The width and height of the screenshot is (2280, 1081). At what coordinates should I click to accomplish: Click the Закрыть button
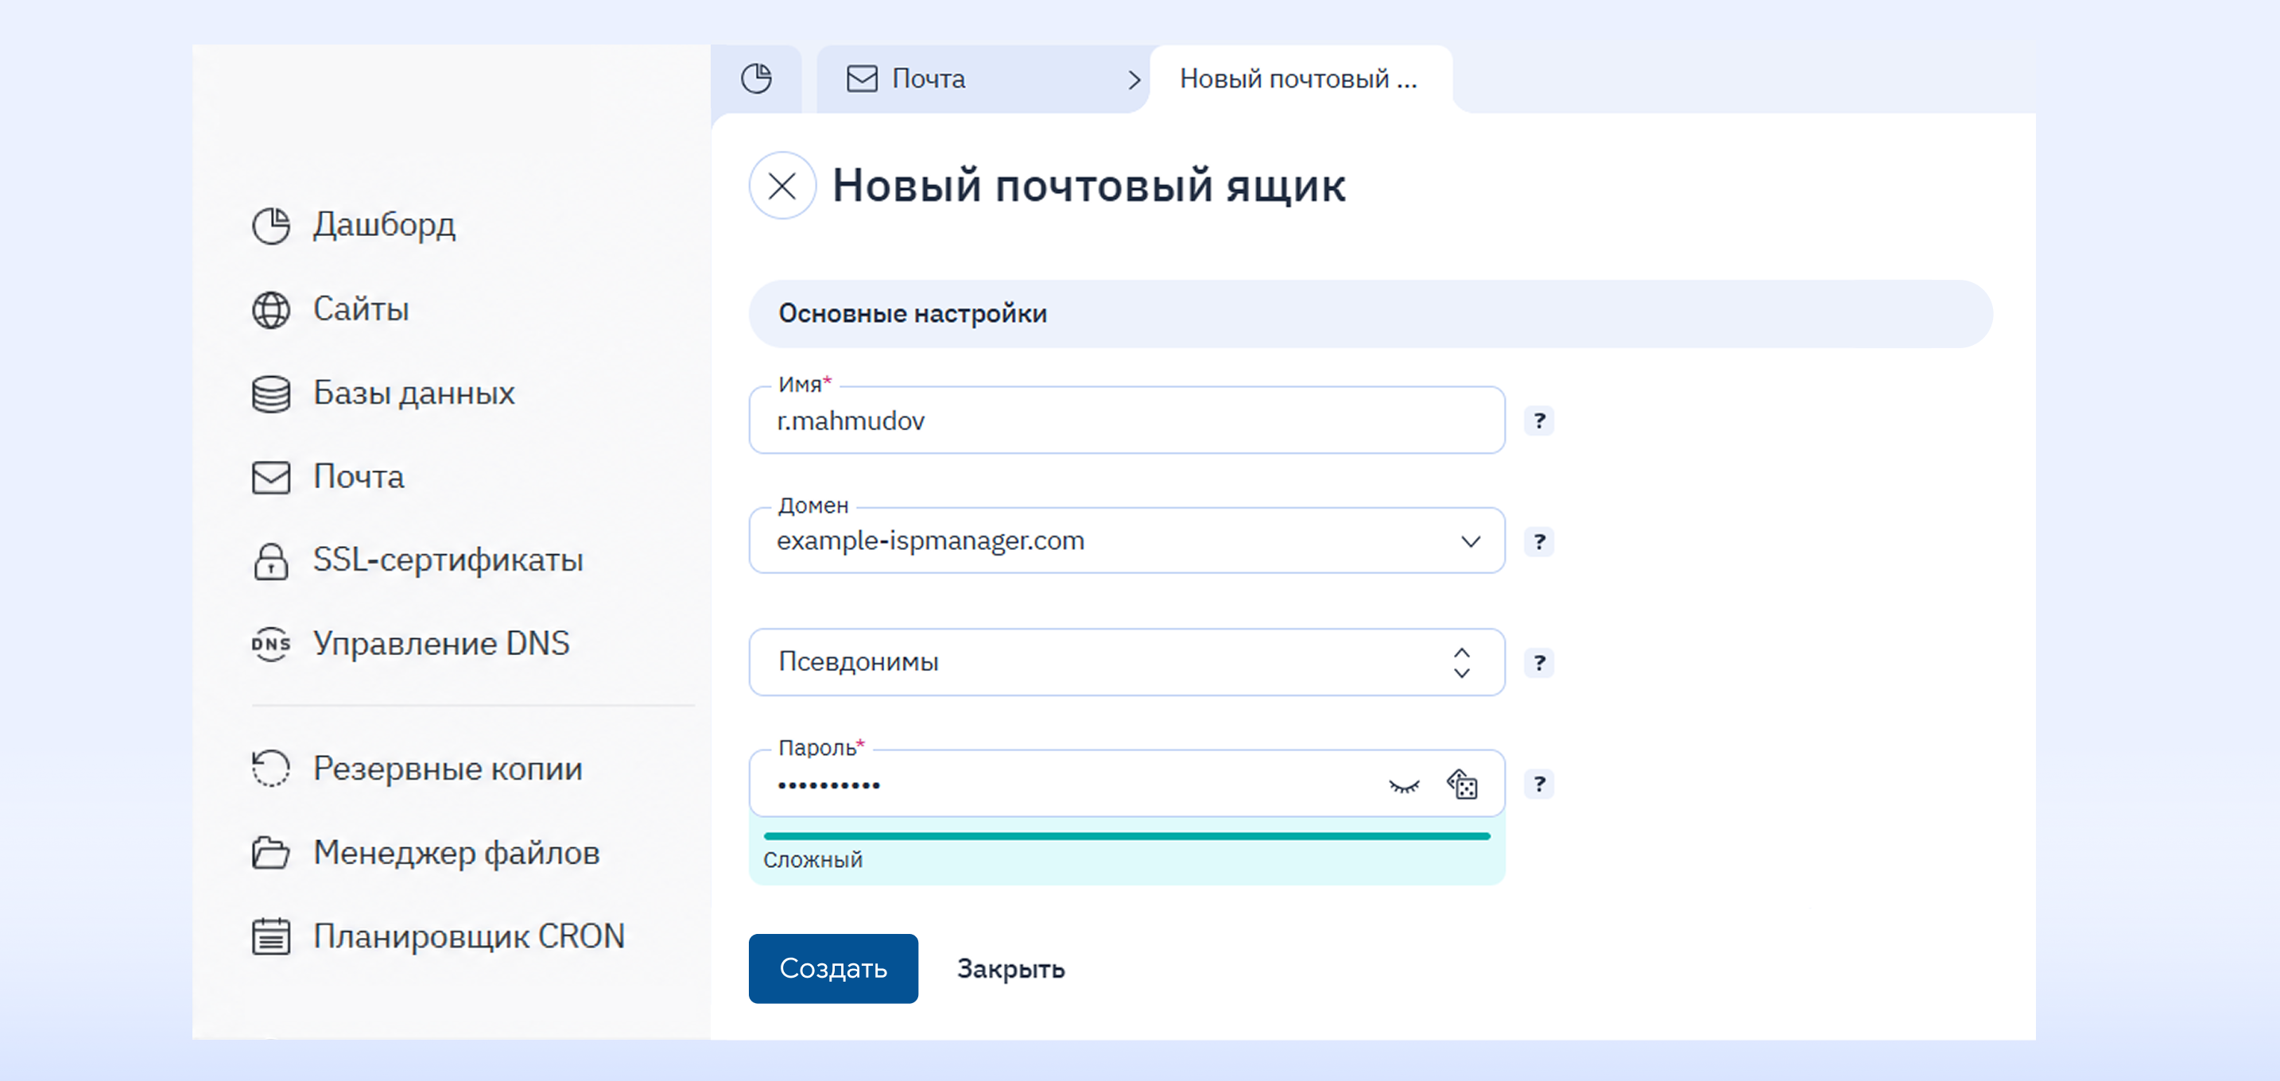click(x=1010, y=970)
